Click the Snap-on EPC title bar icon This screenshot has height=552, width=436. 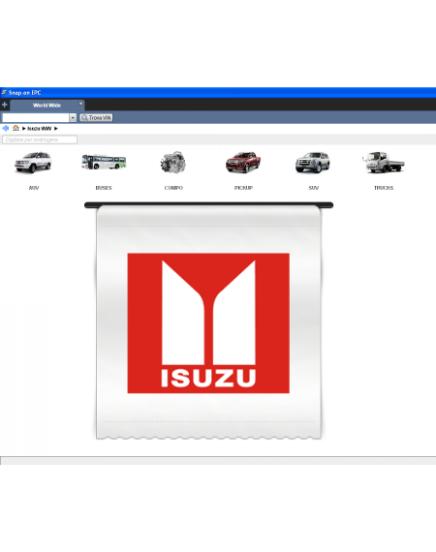click(x=4, y=93)
